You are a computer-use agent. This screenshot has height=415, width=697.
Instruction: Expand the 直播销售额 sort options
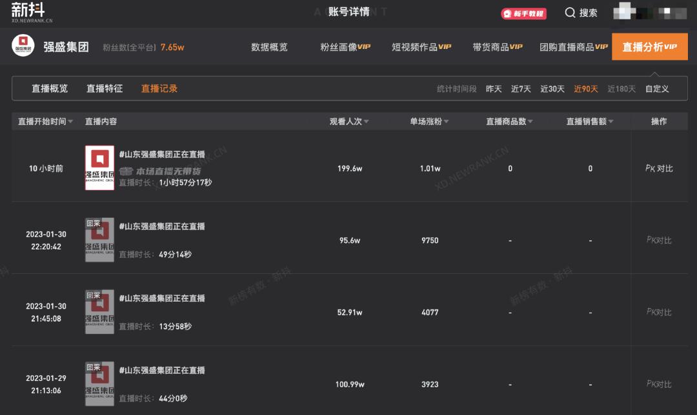tap(611, 121)
